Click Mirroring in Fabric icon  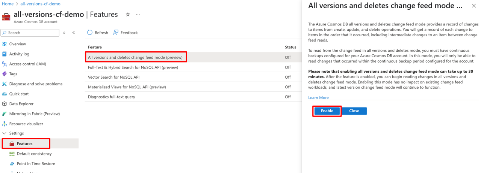click(x=5, y=114)
